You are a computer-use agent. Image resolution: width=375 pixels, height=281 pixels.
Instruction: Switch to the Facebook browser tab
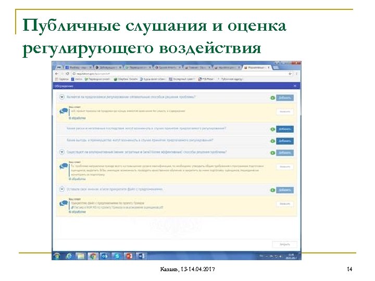(x=79, y=68)
